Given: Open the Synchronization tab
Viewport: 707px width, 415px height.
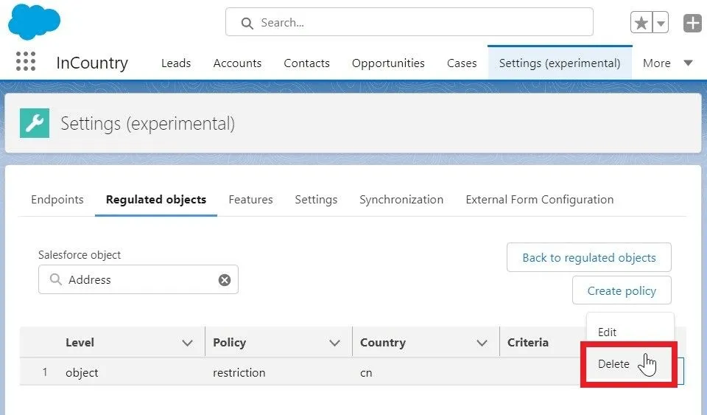Looking at the screenshot, I should (401, 200).
